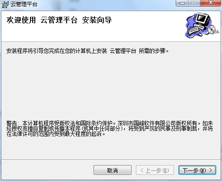
Task: Click the installer icon in title bar
Action: (x=5, y=4)
